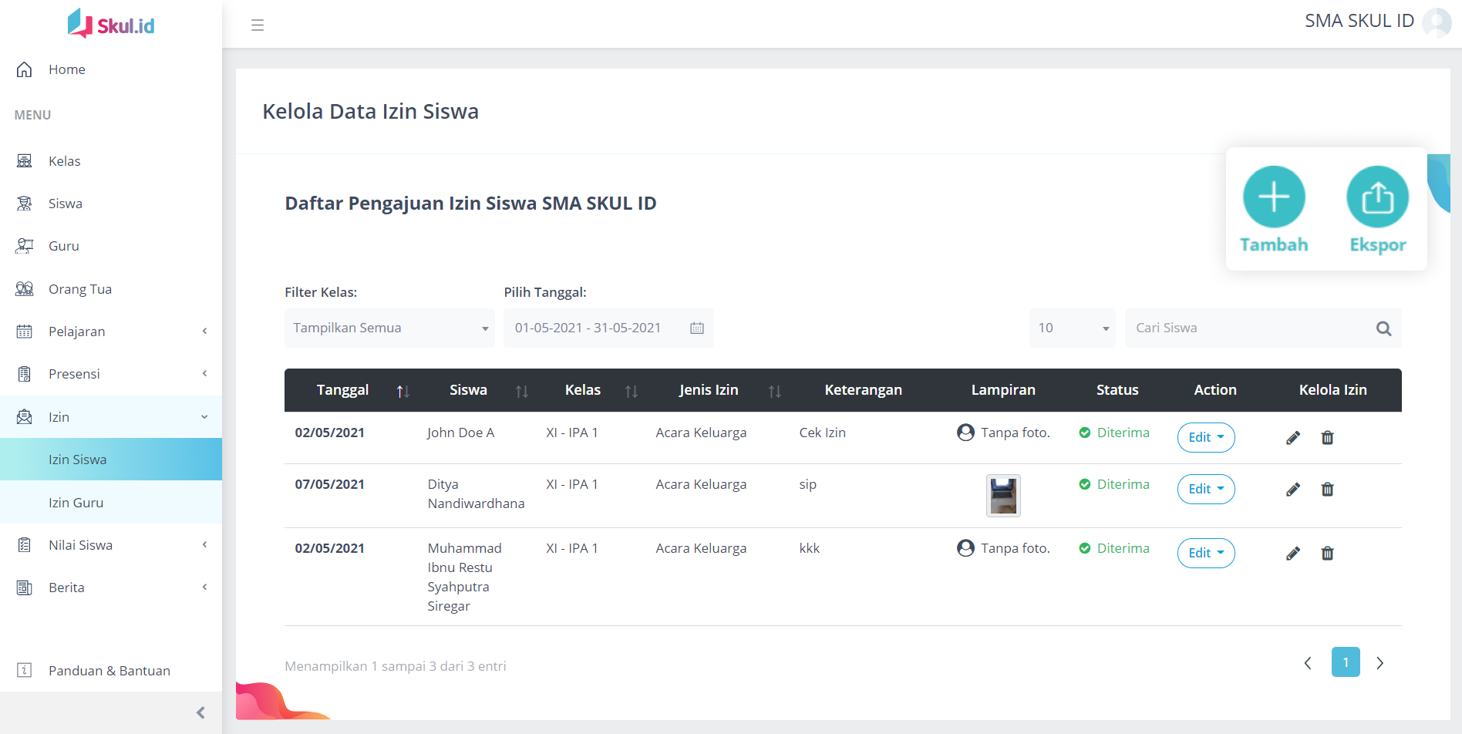Sort table by Tanggal column
The image size is (1462, 734).
coord(403,392)
